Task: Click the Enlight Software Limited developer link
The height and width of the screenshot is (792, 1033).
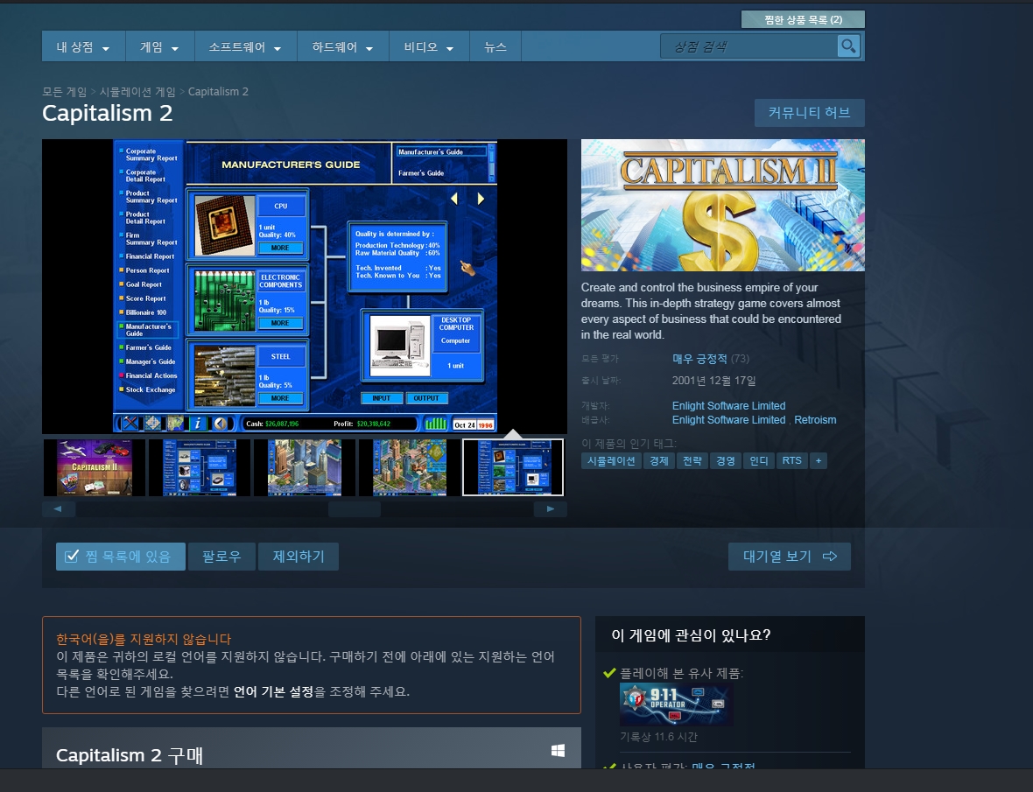Action: pyautogui.click(x=728, y=405)
